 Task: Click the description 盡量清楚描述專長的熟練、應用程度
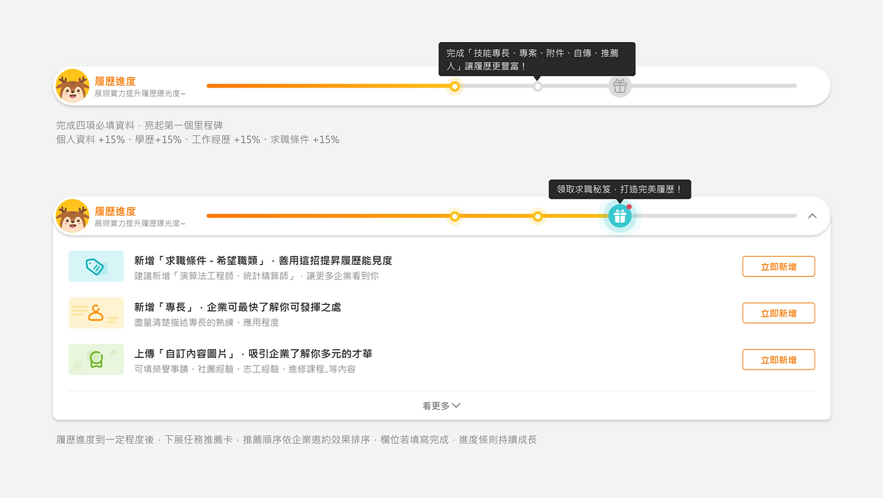pyautogui.click(x=207, y=323)
